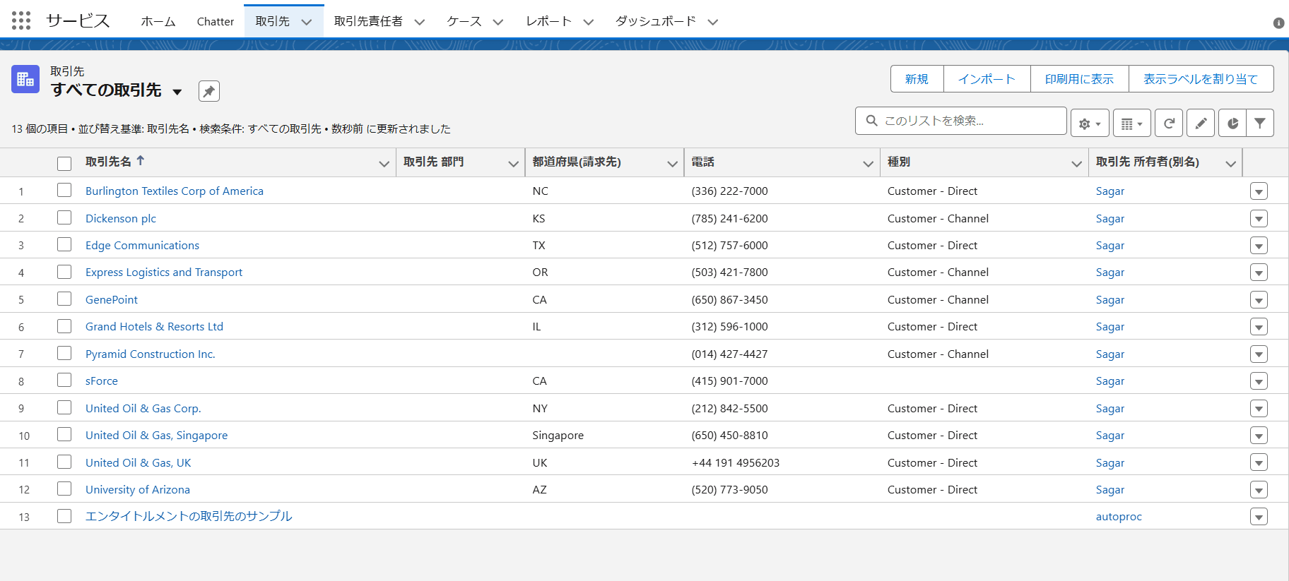This screenshot has width=1289, height=581.
Task: Open 取引先 所有者(別名) column actions chevron
Action: click(1231, 164)
